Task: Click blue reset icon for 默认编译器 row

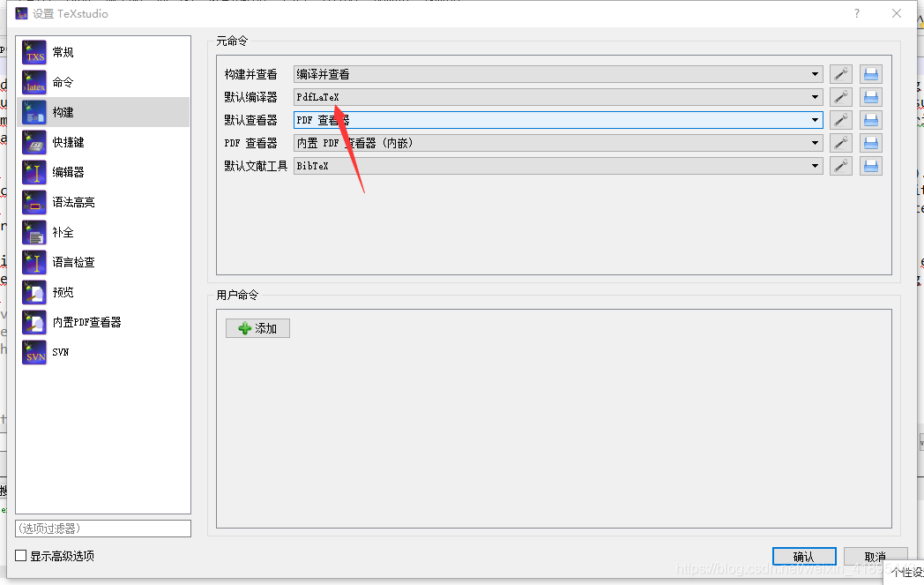Action: pyautogui.click(x=871, y=97)
